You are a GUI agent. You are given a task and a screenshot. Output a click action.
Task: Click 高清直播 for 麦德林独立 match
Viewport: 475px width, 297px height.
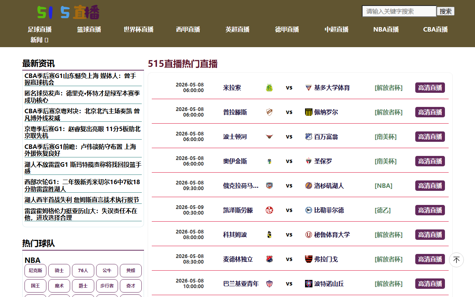(x=430, y=259)
